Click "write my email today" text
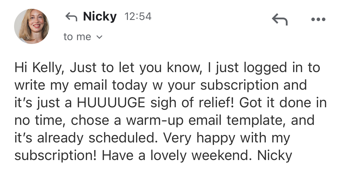 80,85
